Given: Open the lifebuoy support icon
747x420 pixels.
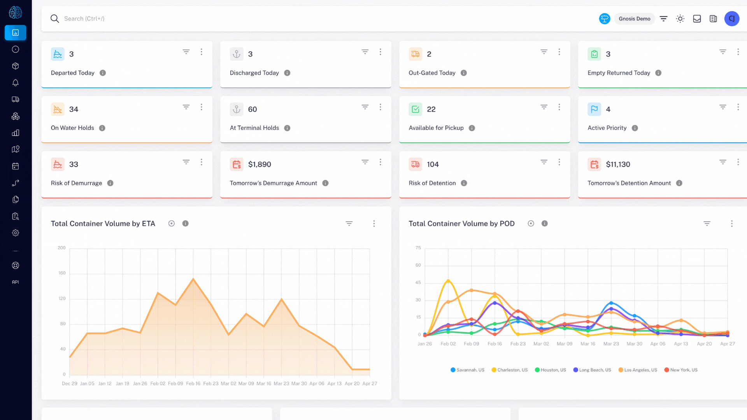Looking at the screenshot, I should 16,265.
